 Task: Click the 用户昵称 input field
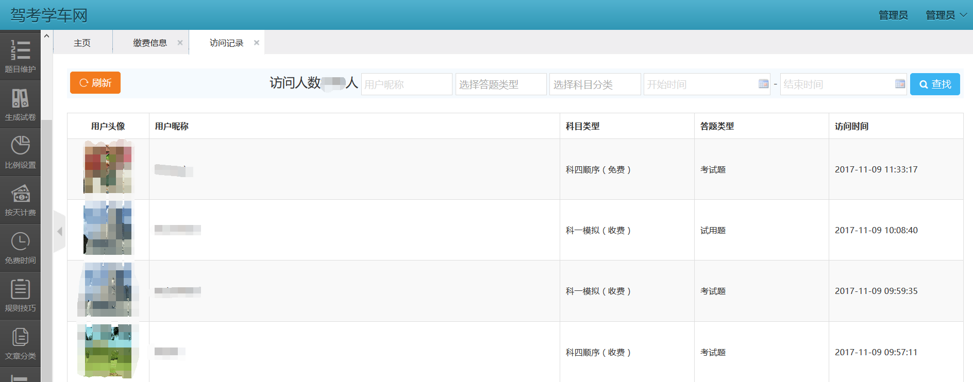(x=406, y=84)
